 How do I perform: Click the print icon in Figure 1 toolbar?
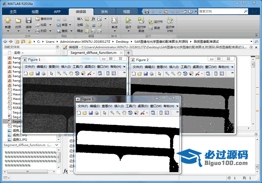tap(44, 73)
